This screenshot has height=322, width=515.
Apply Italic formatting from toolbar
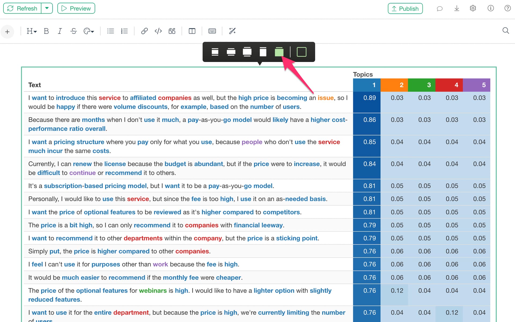coord(60,31)
